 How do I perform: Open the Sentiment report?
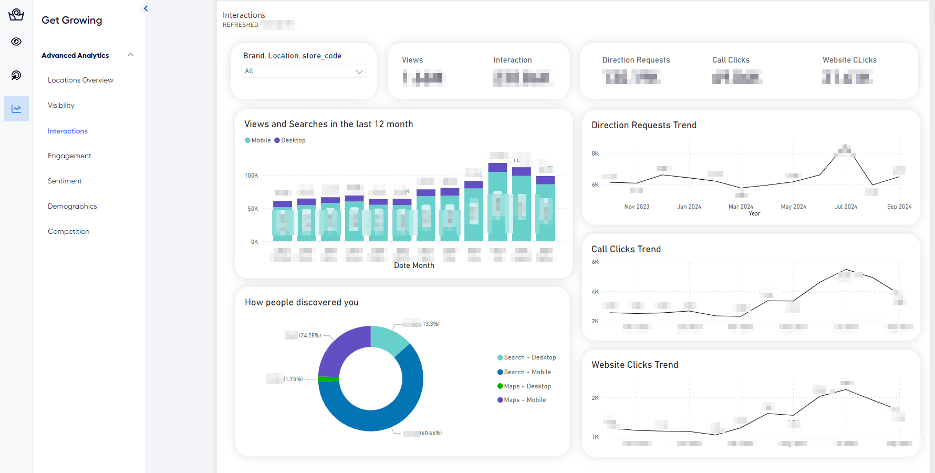(x=65, y=181)
